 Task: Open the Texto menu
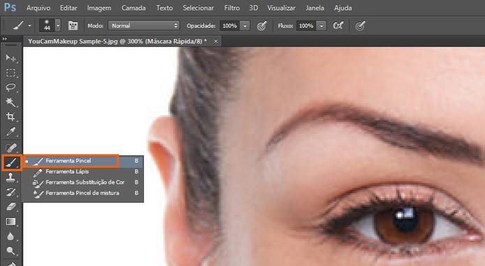(165, 8)
